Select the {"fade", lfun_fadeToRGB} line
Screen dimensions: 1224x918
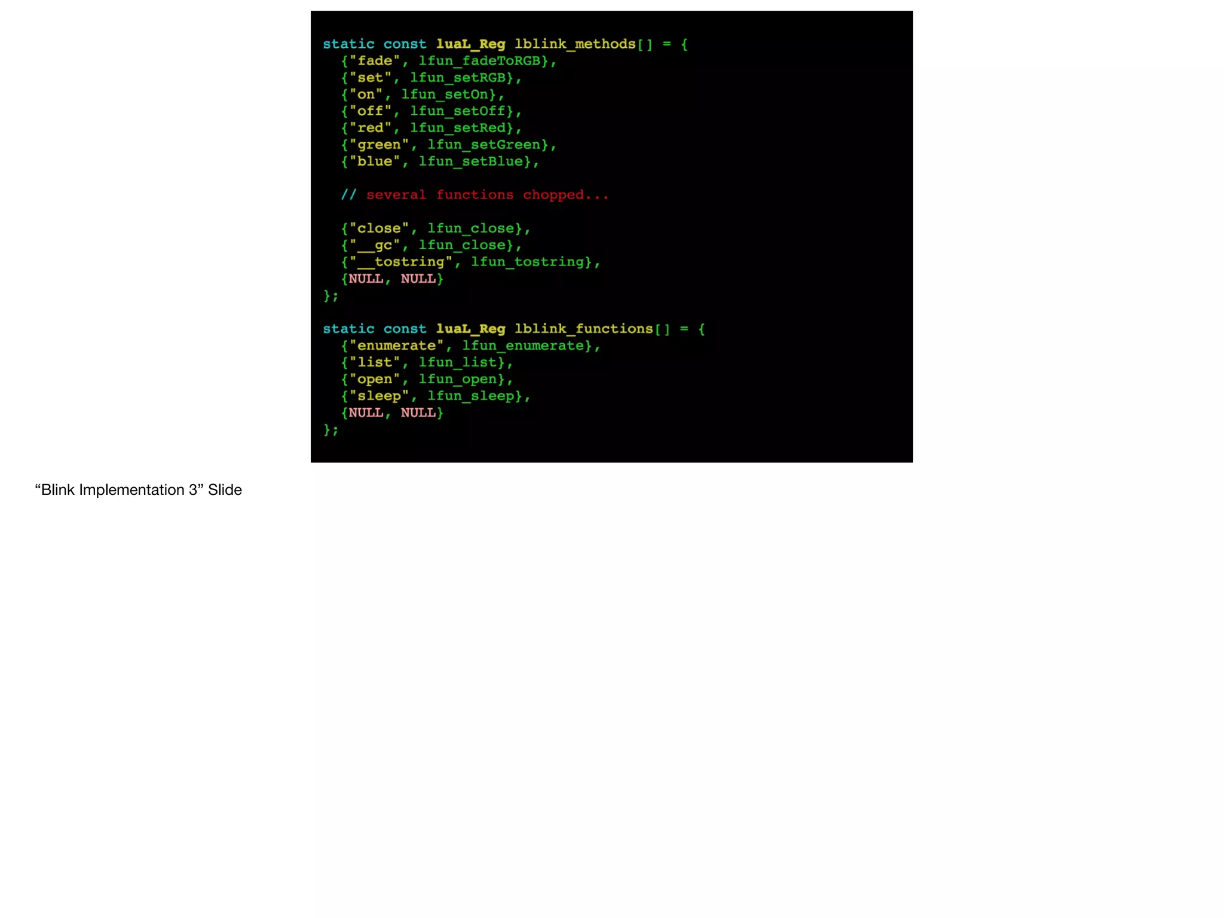pyautogui.click(x=449, y=61)
